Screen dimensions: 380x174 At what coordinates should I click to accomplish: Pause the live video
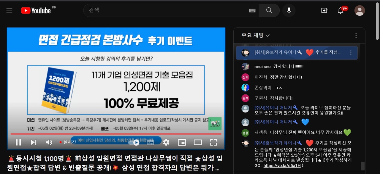[x=18, y=142]
